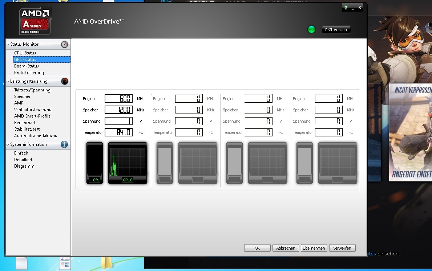
Task: Select GPU-Status in the sidebar
Action: 42,59
